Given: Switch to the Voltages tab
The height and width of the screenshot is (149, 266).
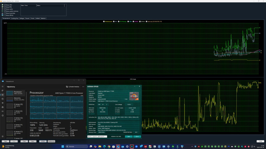Looking at the screenshot, I should coord(22,18).
